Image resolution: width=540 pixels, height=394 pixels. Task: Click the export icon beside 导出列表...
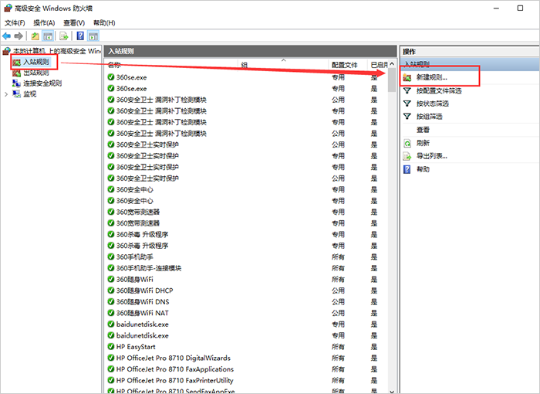(407, 156)
